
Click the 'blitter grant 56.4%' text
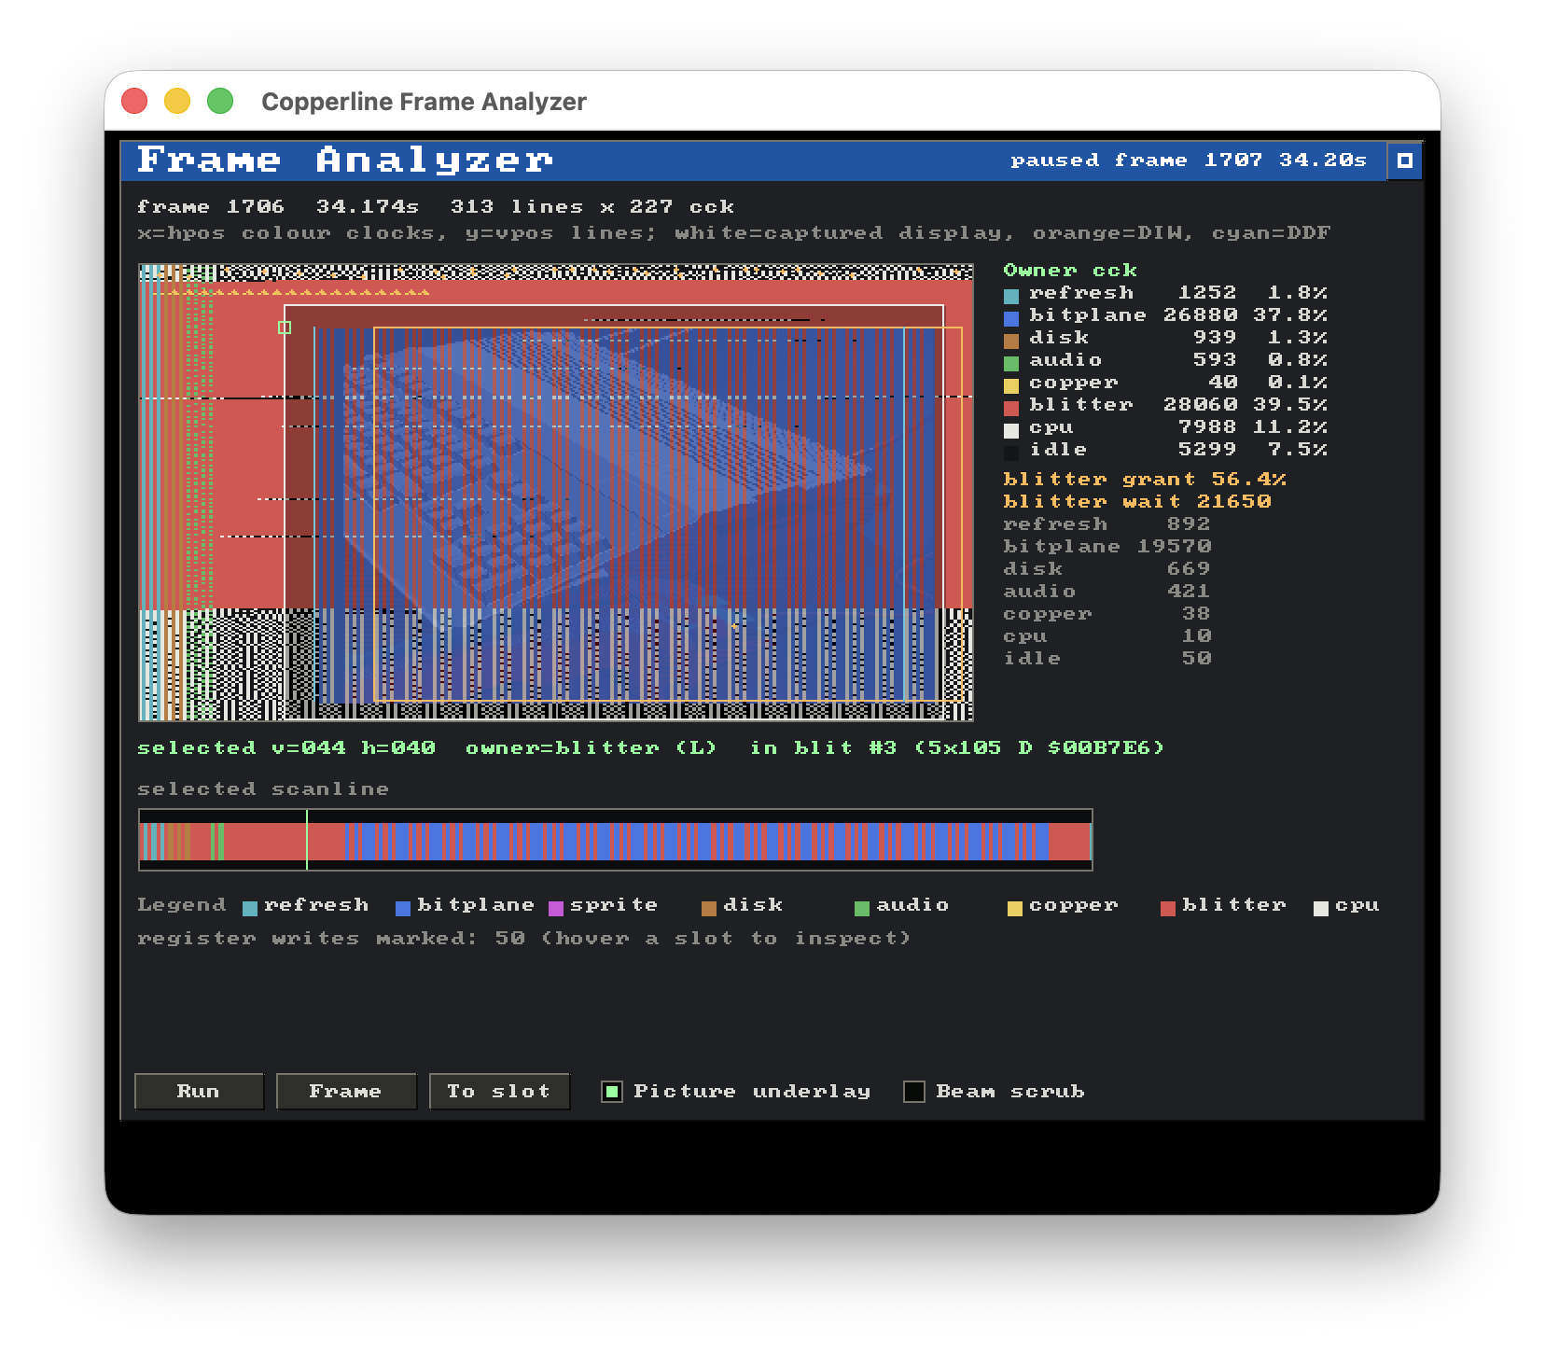click(x=1145, y=479)
